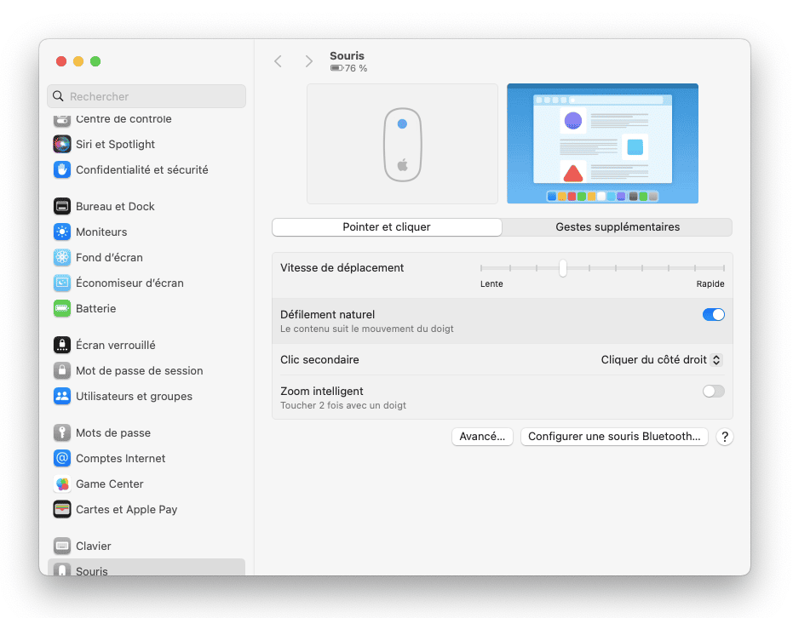Screen dimensions: 793x618
Task: Click the Cartes et Apple Pay wallet icon
Action: tap(62, 509)
